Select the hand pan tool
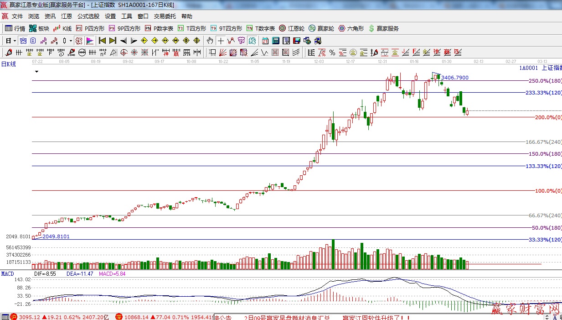562x320 pixels. pos(210,41)
